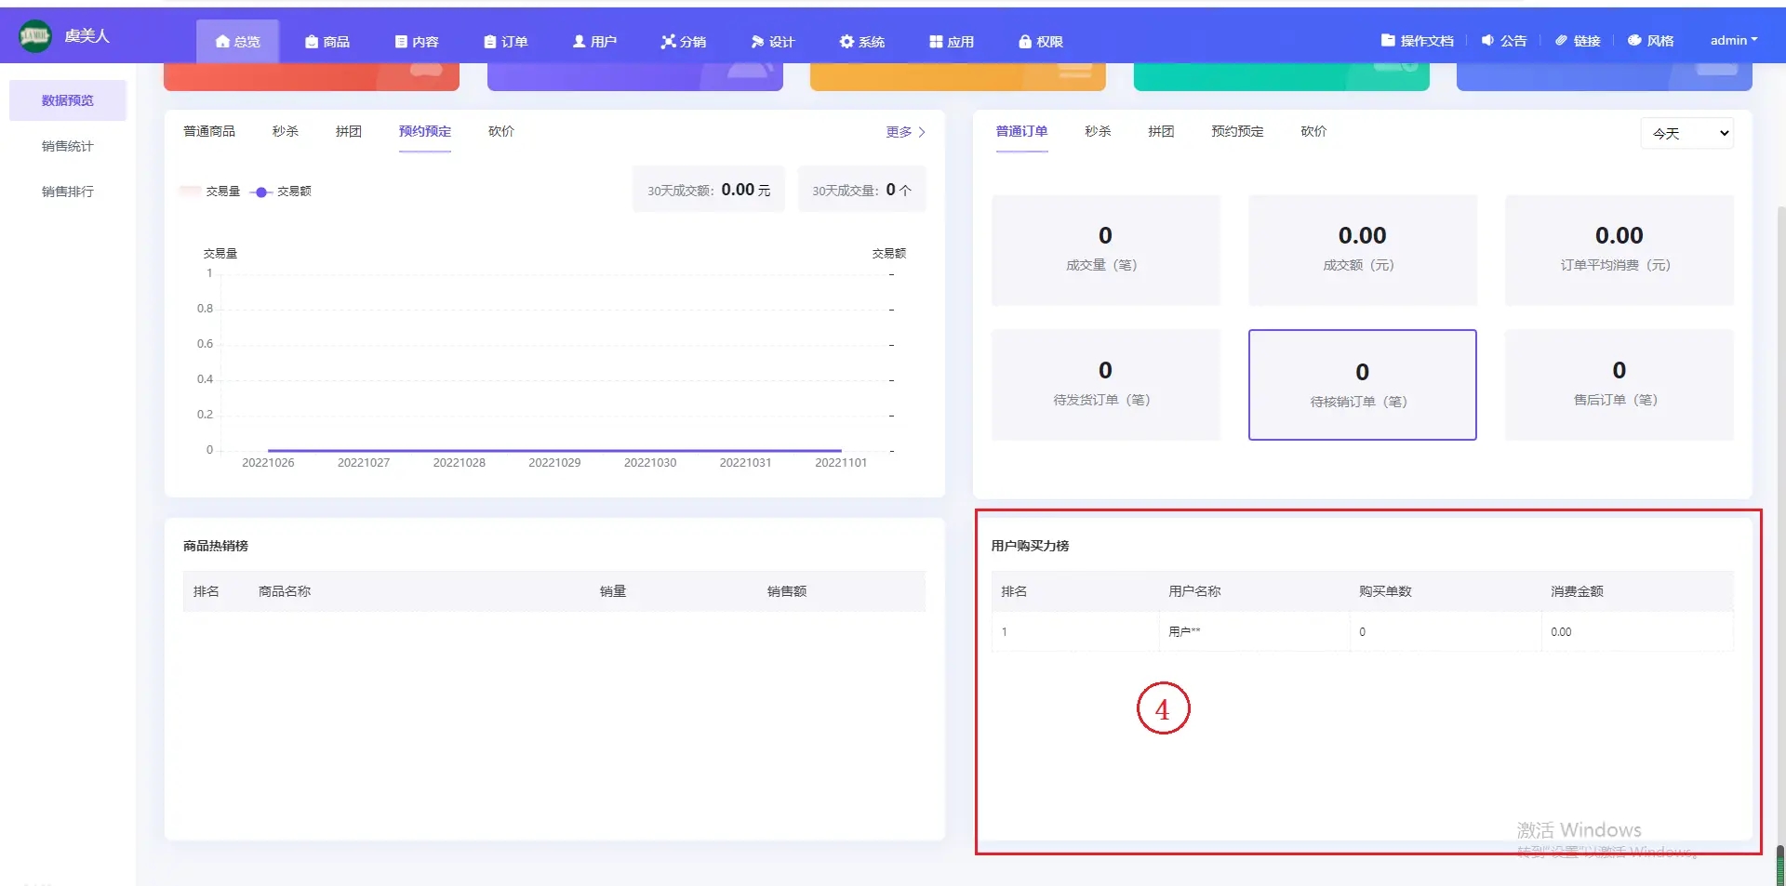Select the 拼团 orders tab

(1160, 132)
